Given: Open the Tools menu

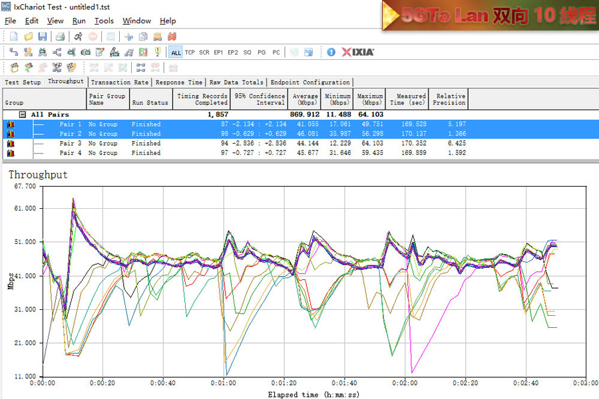Looking at the screenshot, I should pos(104,21).
